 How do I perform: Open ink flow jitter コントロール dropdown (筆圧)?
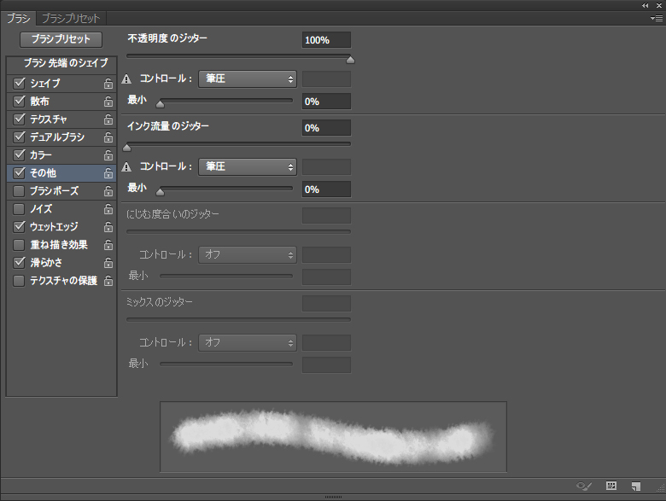[x=248, y=167]
